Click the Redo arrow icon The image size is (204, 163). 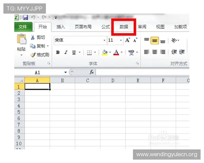pyautogui.click(x=44, y=17)
